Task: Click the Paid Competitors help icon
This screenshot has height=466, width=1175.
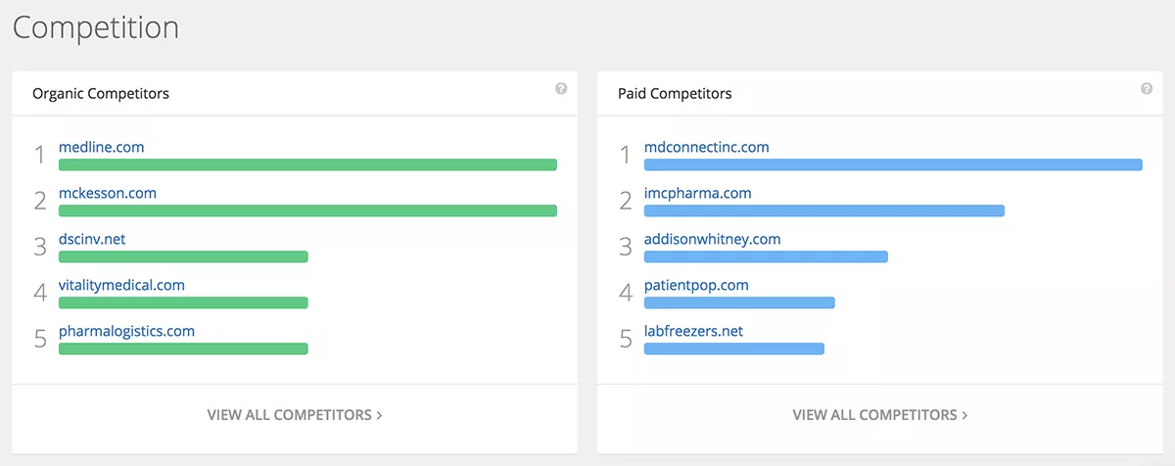Action: click(1147, 89)
